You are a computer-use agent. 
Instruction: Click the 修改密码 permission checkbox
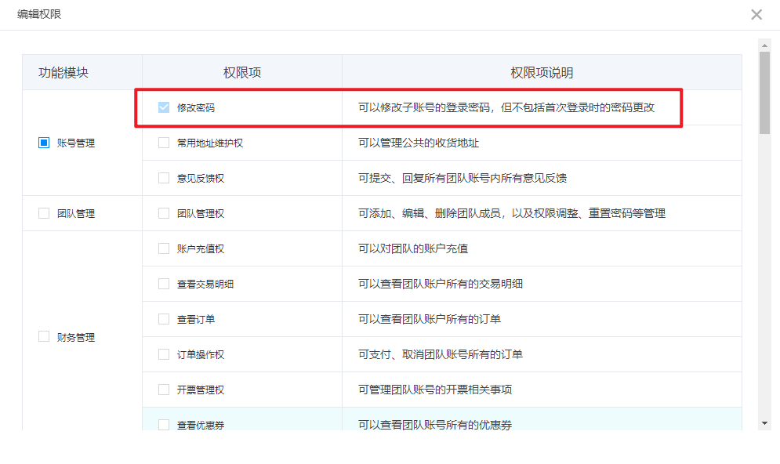[x=164, y=107]
